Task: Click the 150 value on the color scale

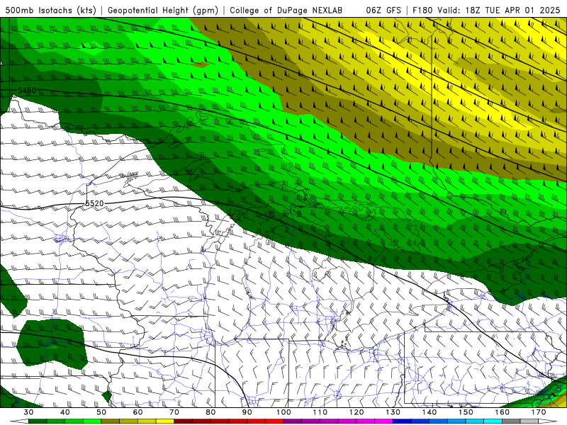Action: click(466, 412)
